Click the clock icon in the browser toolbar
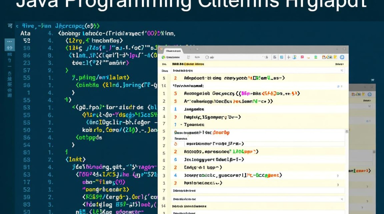 (207, 57)
